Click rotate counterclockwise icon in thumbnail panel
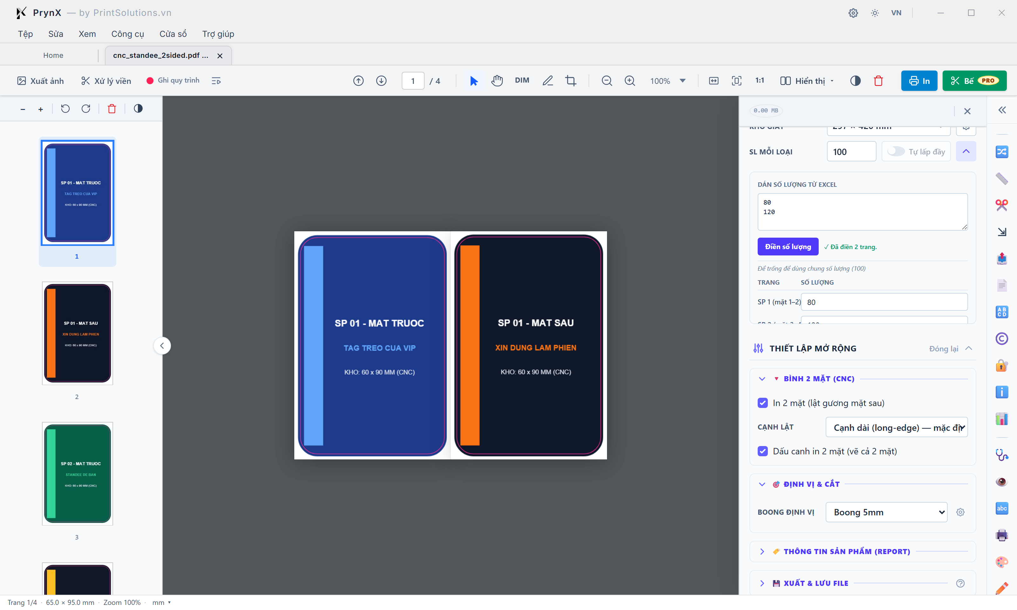The height and width of the screenshot is (610, 1017). click(x=65, y=109)
